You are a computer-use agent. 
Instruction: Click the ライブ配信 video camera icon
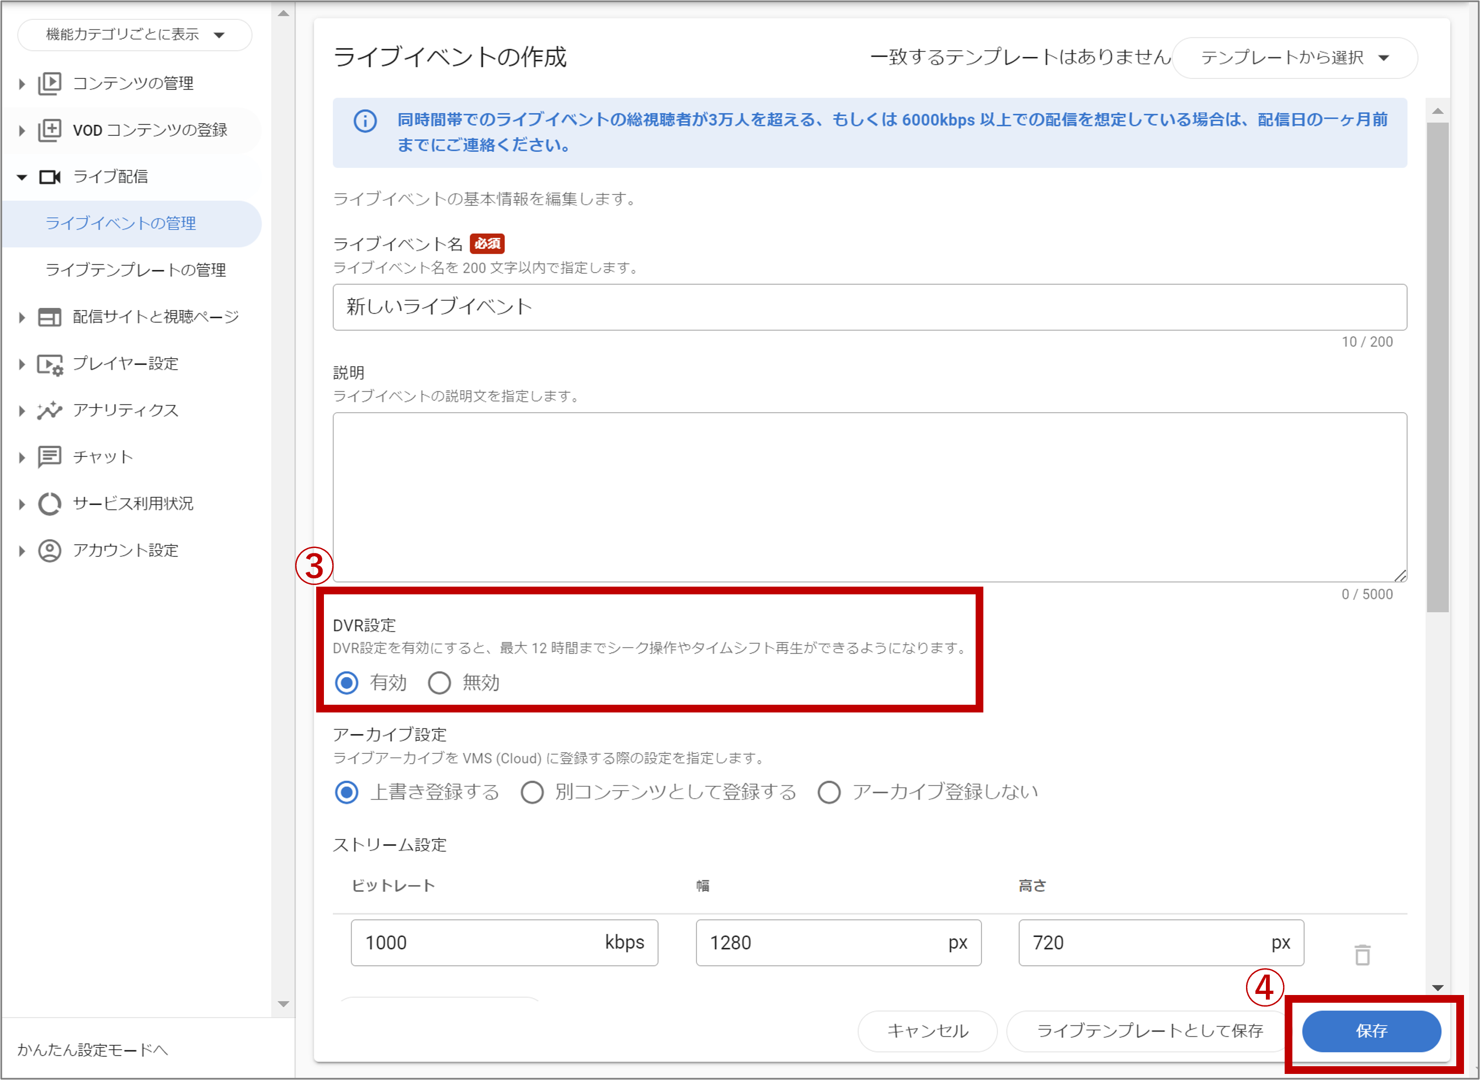pos(50,177)
